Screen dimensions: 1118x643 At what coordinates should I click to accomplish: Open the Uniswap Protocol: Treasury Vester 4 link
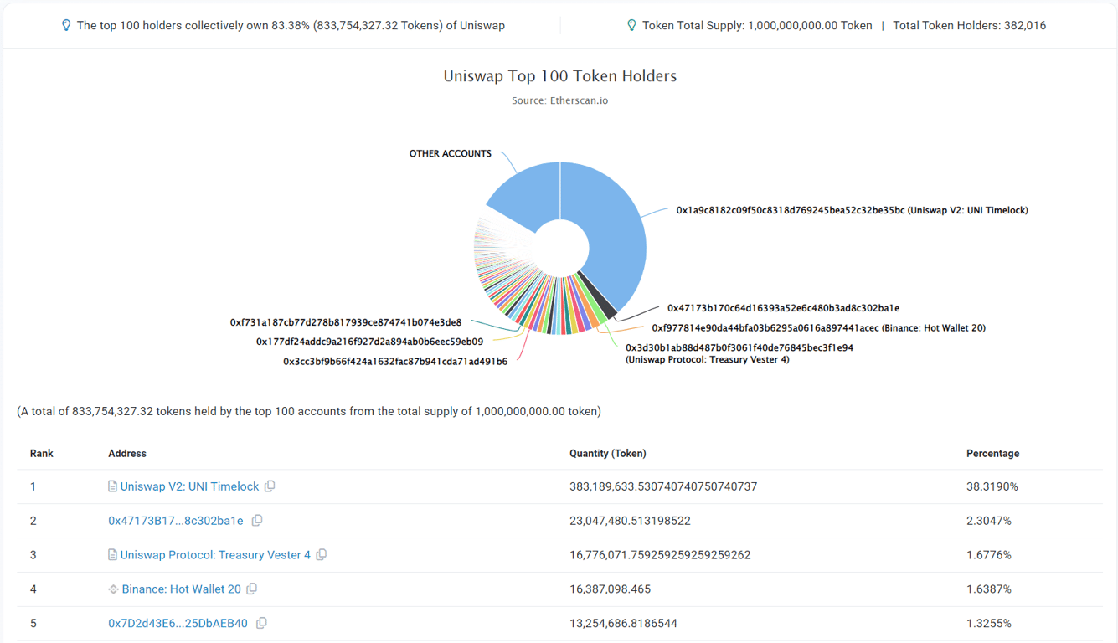216,554
